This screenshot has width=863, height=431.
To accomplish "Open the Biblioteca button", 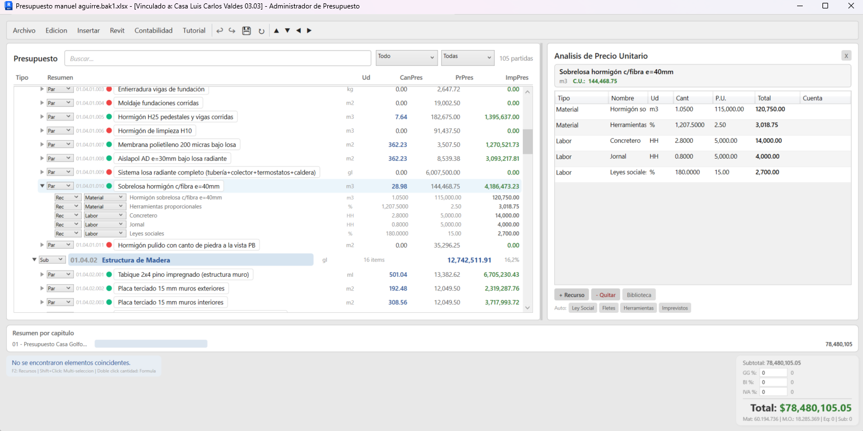I will click(639, 295).
